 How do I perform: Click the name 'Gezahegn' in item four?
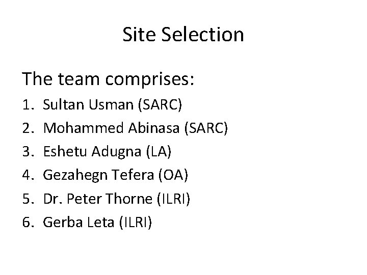[x=74, y=175]
